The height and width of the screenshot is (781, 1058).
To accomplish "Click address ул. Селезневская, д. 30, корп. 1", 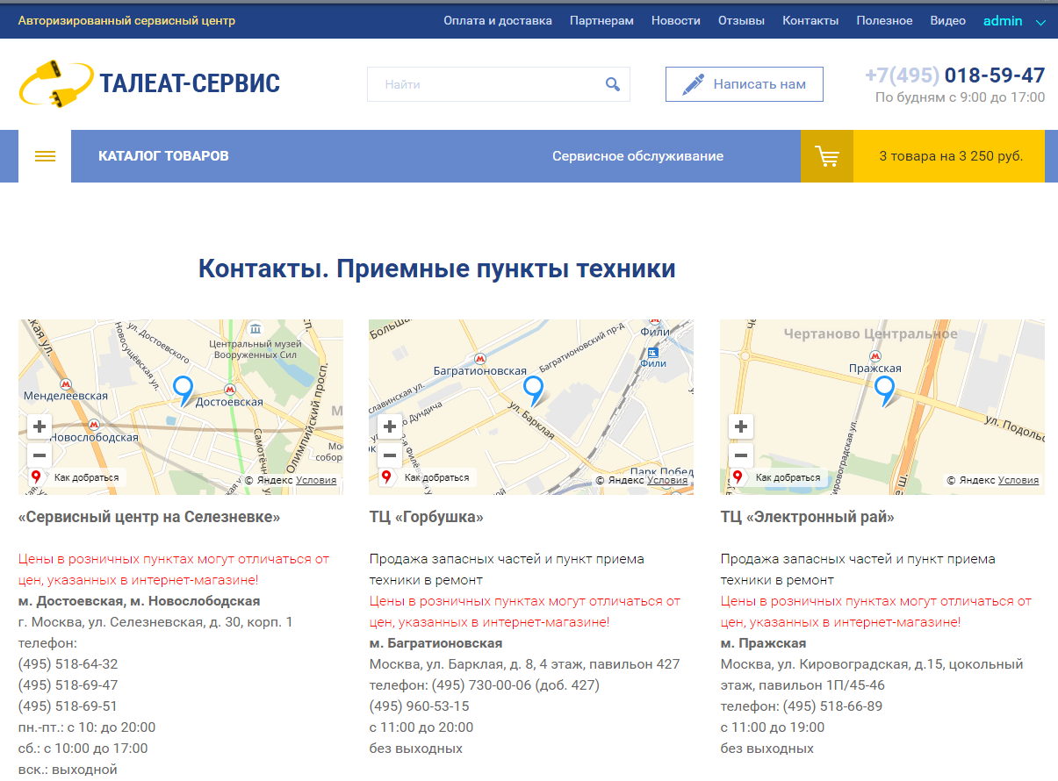I will tap(190, 622).
